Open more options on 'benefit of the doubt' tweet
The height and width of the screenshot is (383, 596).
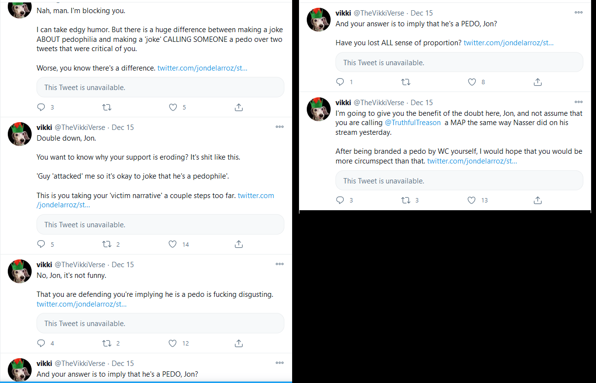578,102
